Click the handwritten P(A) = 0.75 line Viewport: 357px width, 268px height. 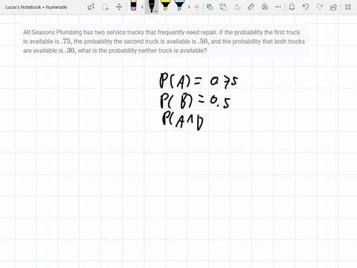(199, 81)
